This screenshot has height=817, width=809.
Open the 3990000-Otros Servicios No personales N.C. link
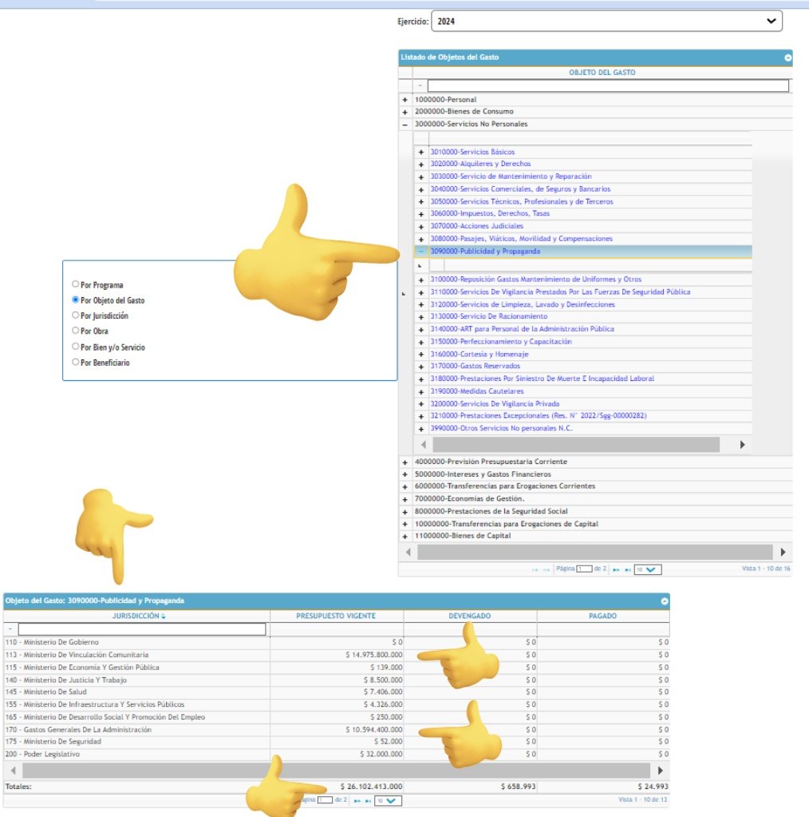(x=501, y=428)
